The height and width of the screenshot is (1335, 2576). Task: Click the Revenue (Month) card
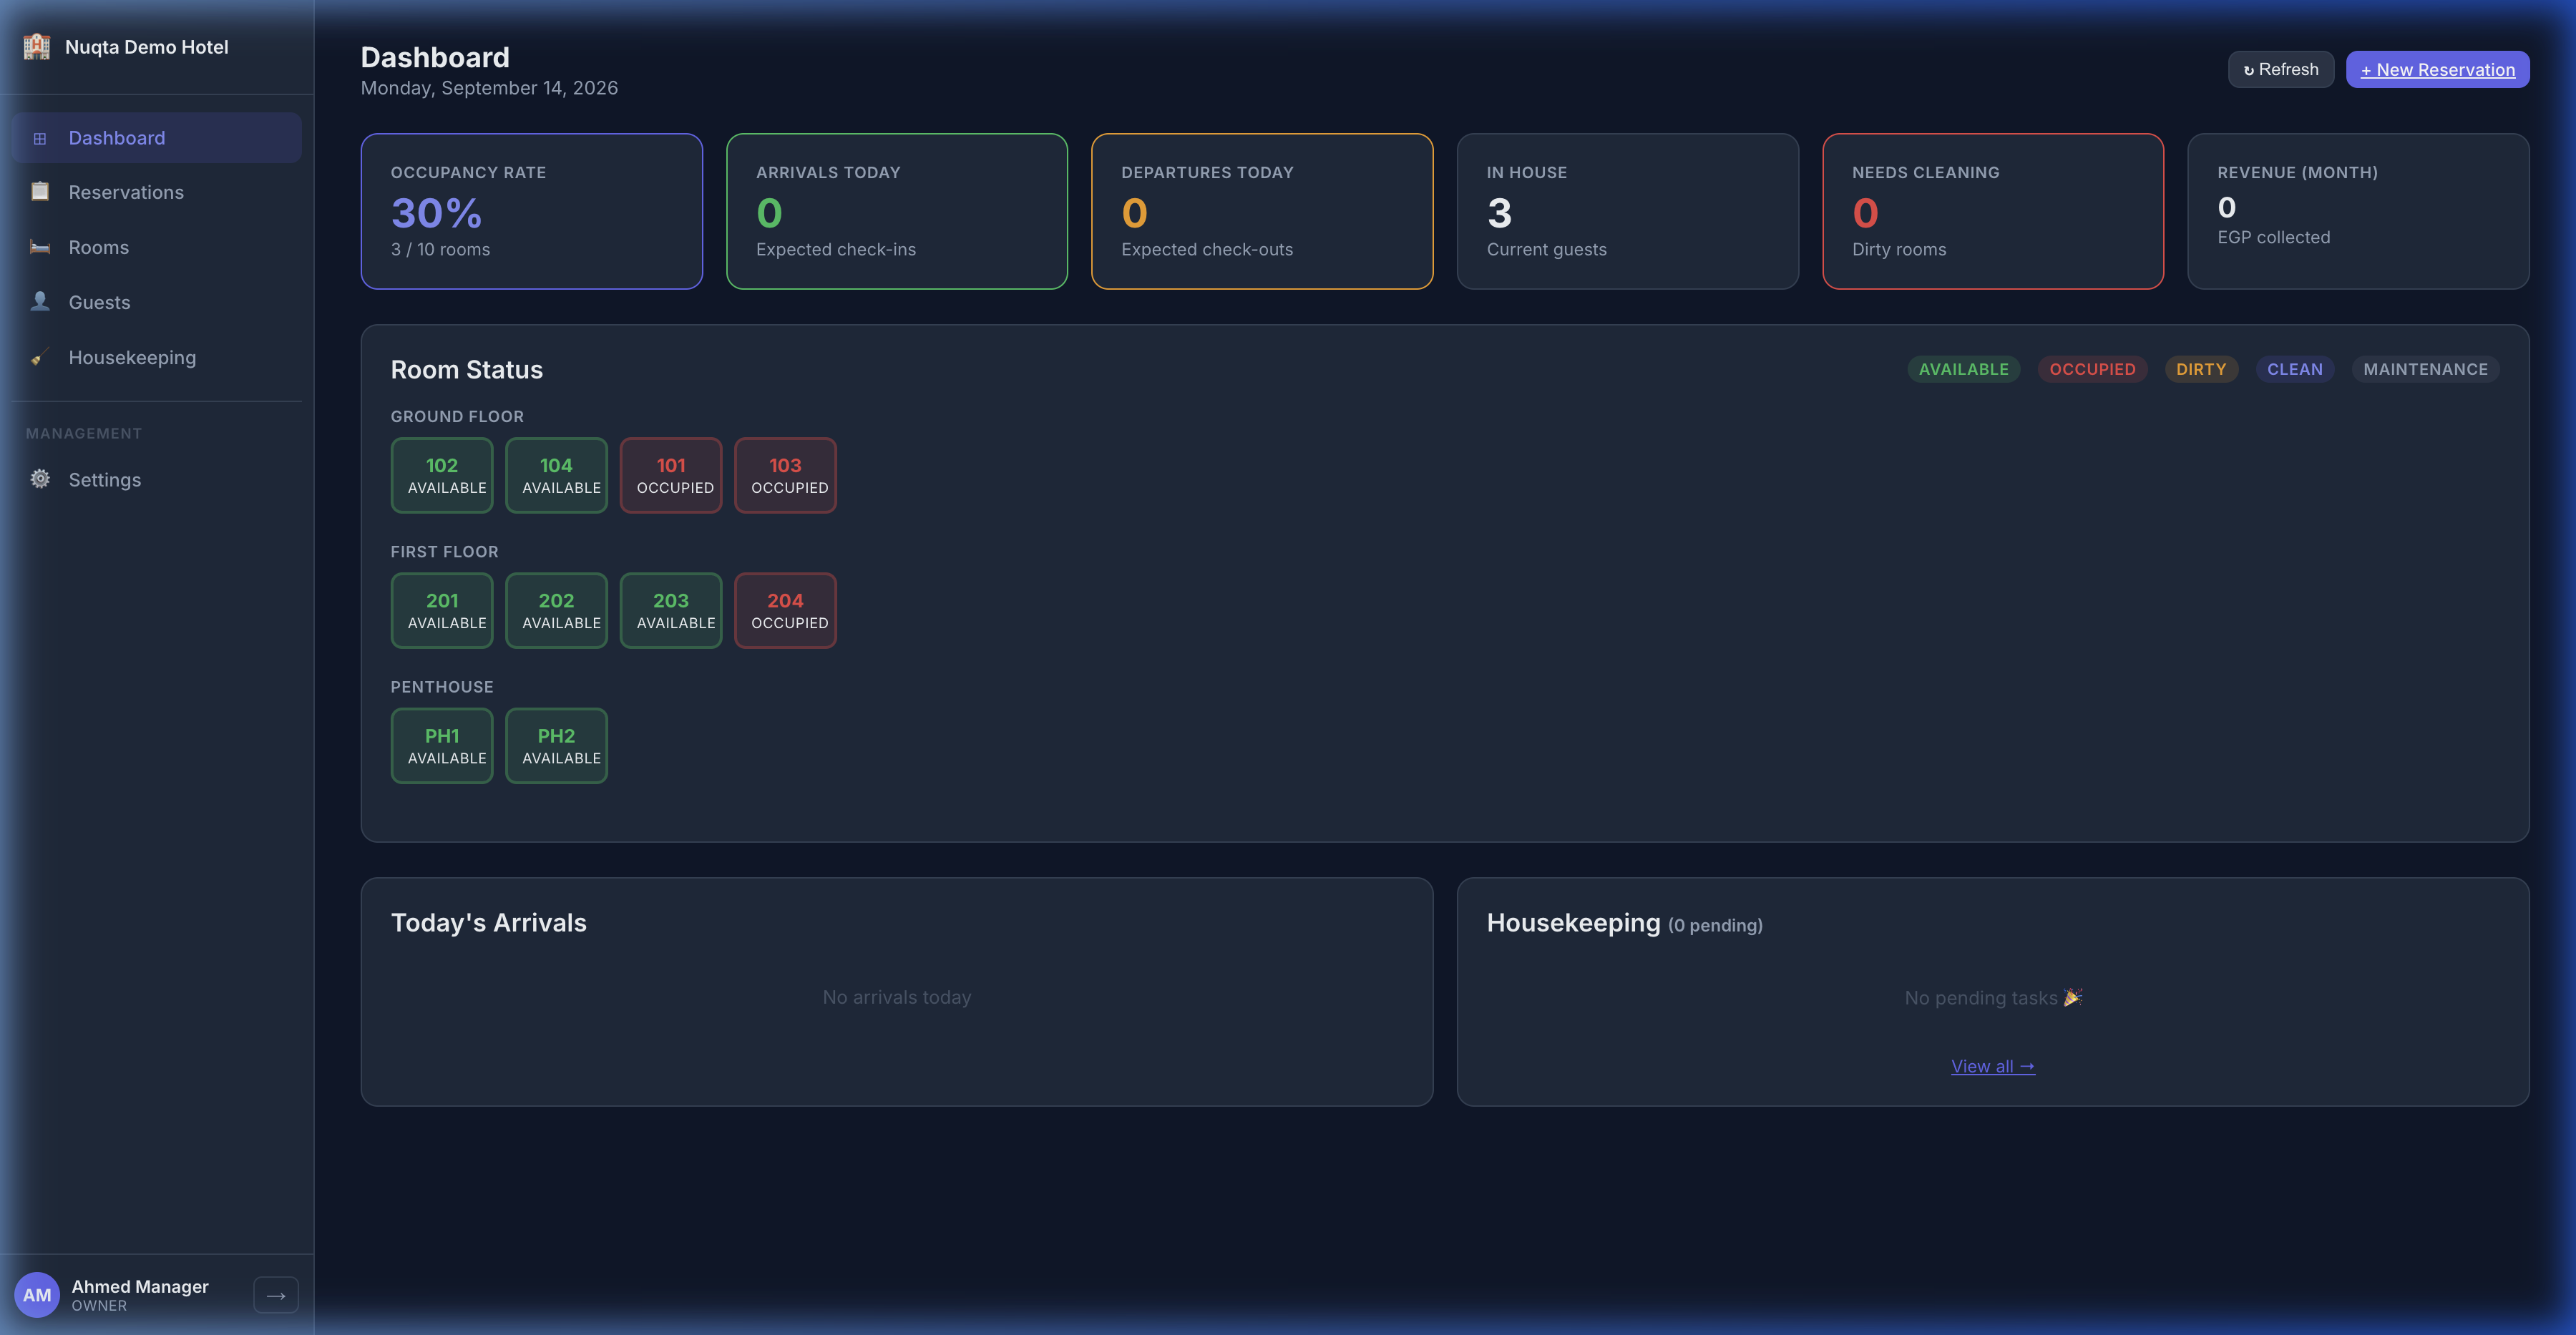(x=2358, y=211)
